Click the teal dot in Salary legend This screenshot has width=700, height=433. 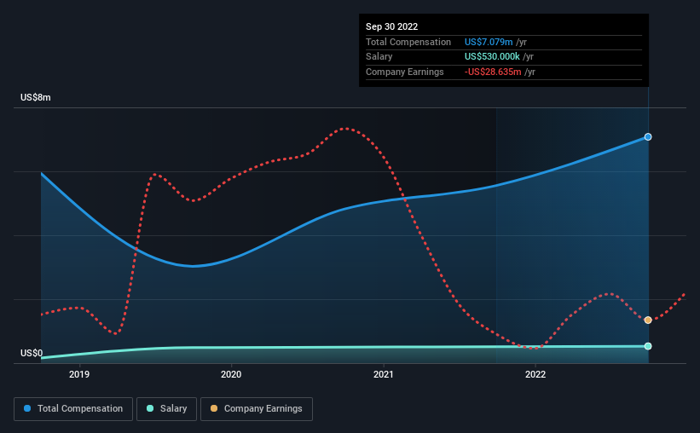pyautogui.click(x=150, y=408)
